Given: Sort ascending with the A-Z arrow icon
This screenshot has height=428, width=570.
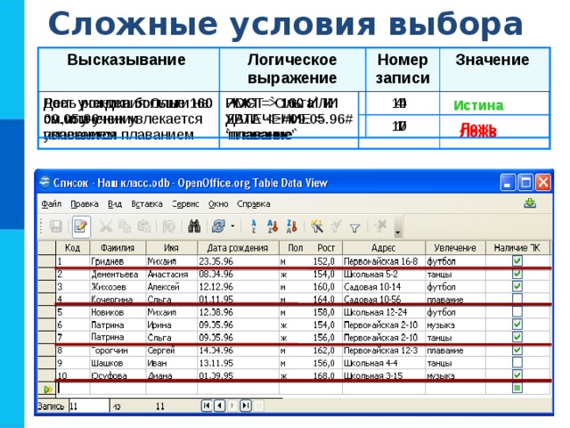Looking at the screenshot, I should click(273, 226).
